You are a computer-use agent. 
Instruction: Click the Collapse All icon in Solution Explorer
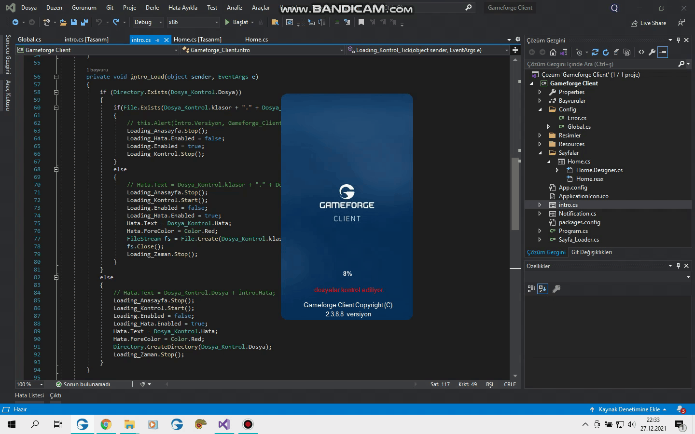point(616,52)
